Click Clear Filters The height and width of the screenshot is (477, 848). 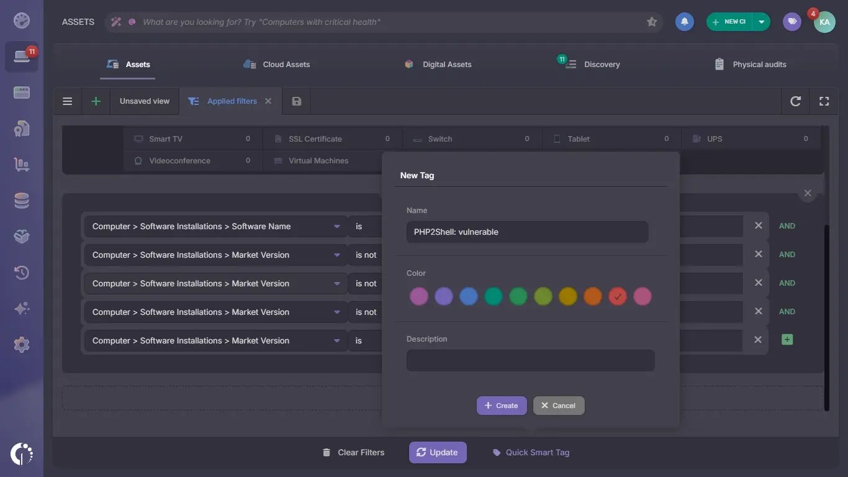click(353, 452)
